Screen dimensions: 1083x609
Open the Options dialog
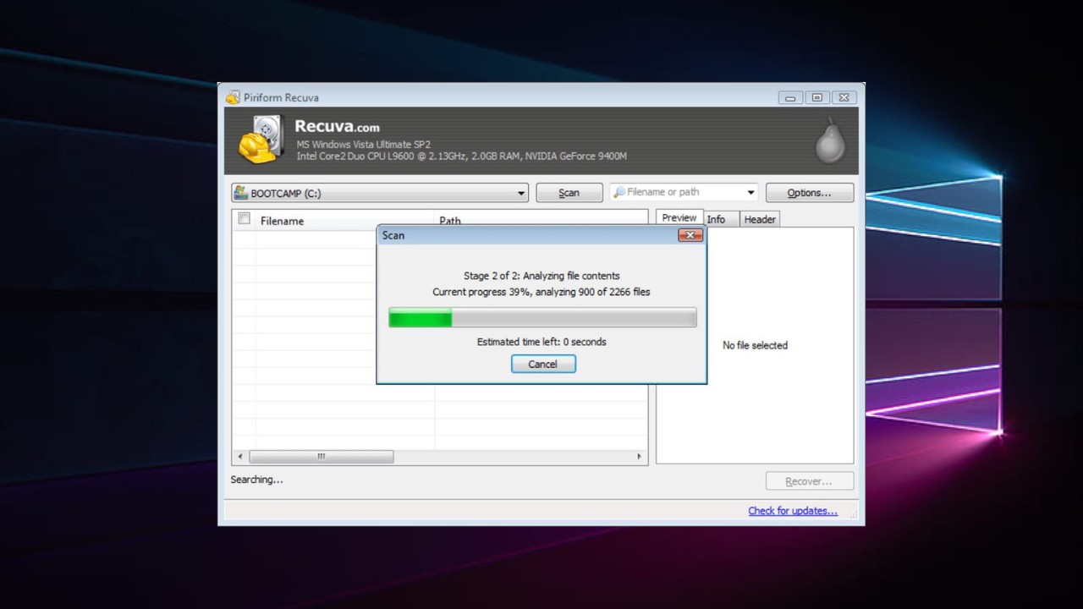[810, 193]
